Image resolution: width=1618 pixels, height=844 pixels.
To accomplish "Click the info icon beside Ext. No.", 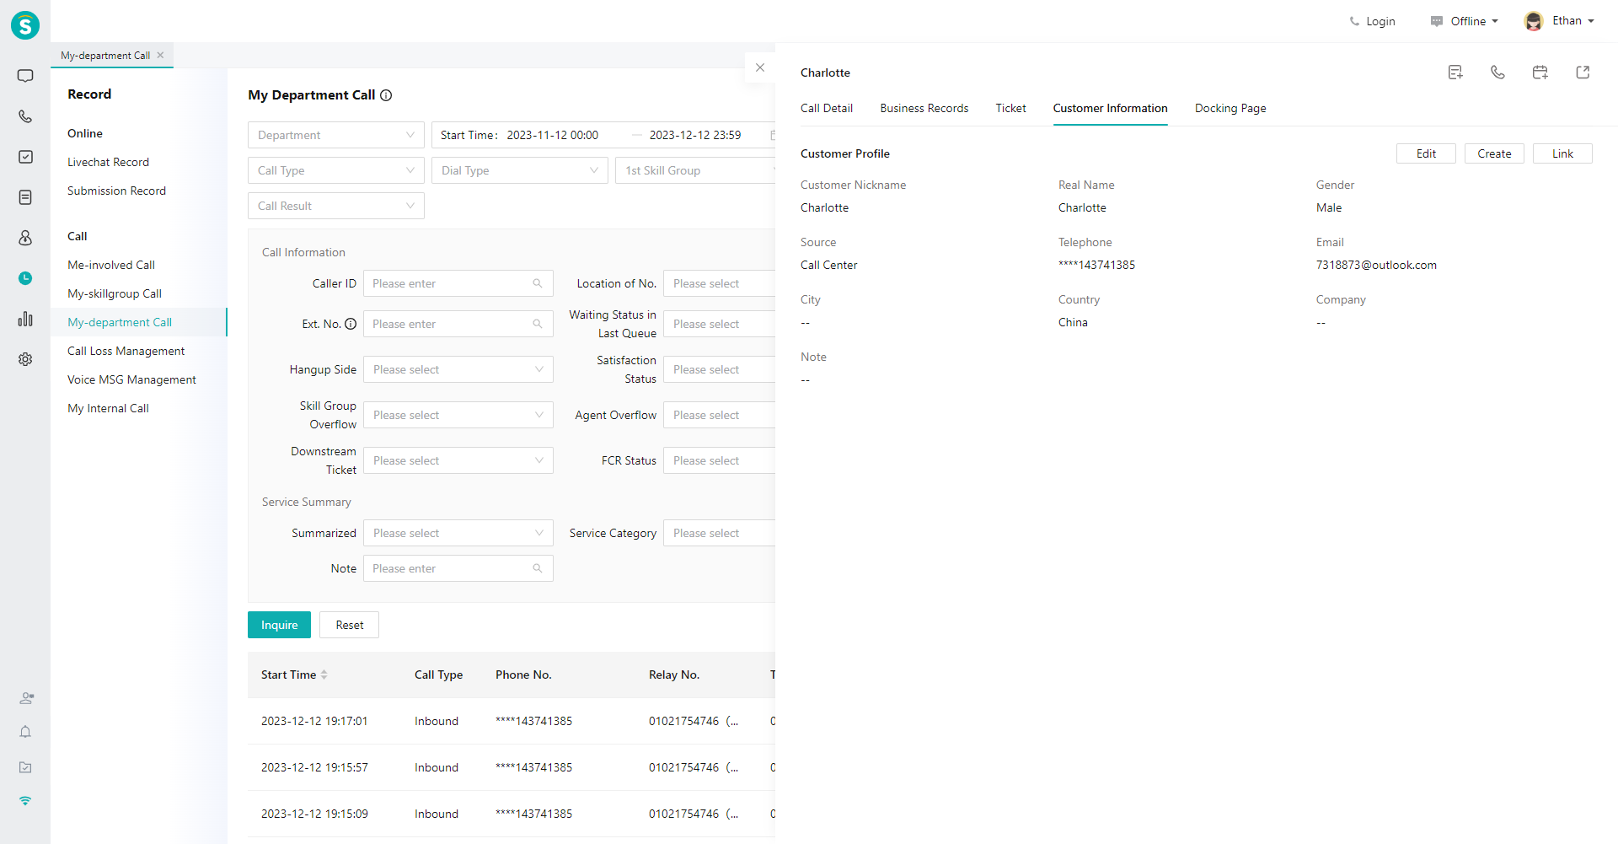I will coord(351,324).
